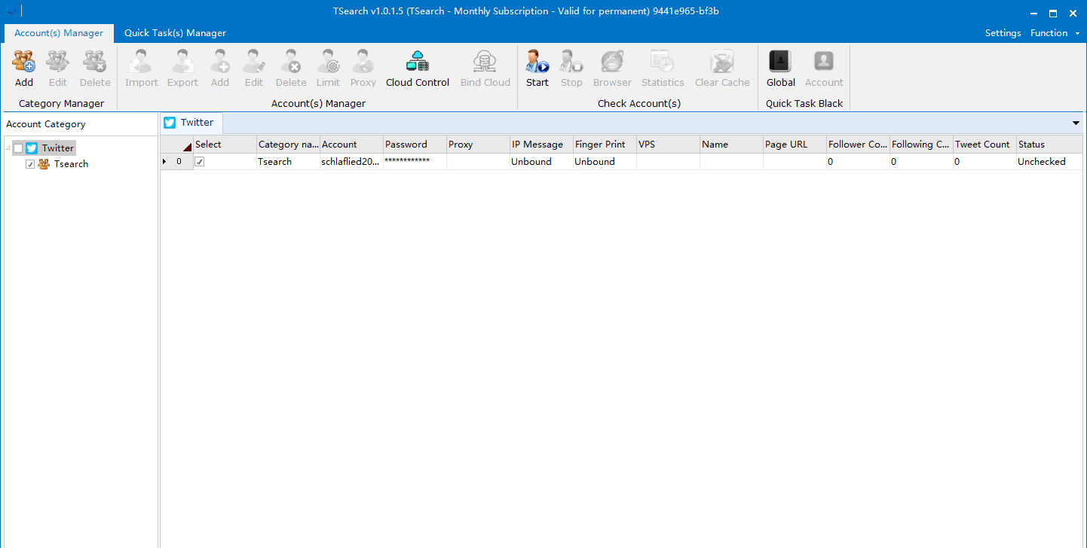Viewport: 1087px width, 548px height.
Task: Click the grid corner select-all triangle
Action: (x=187, y=146)
